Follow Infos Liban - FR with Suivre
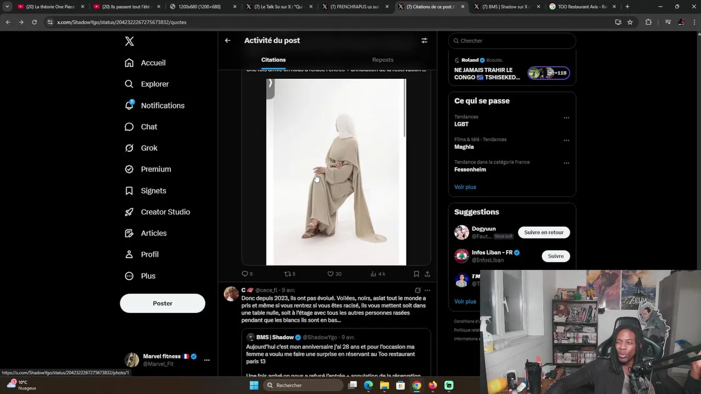 click(x=555, y=256)
